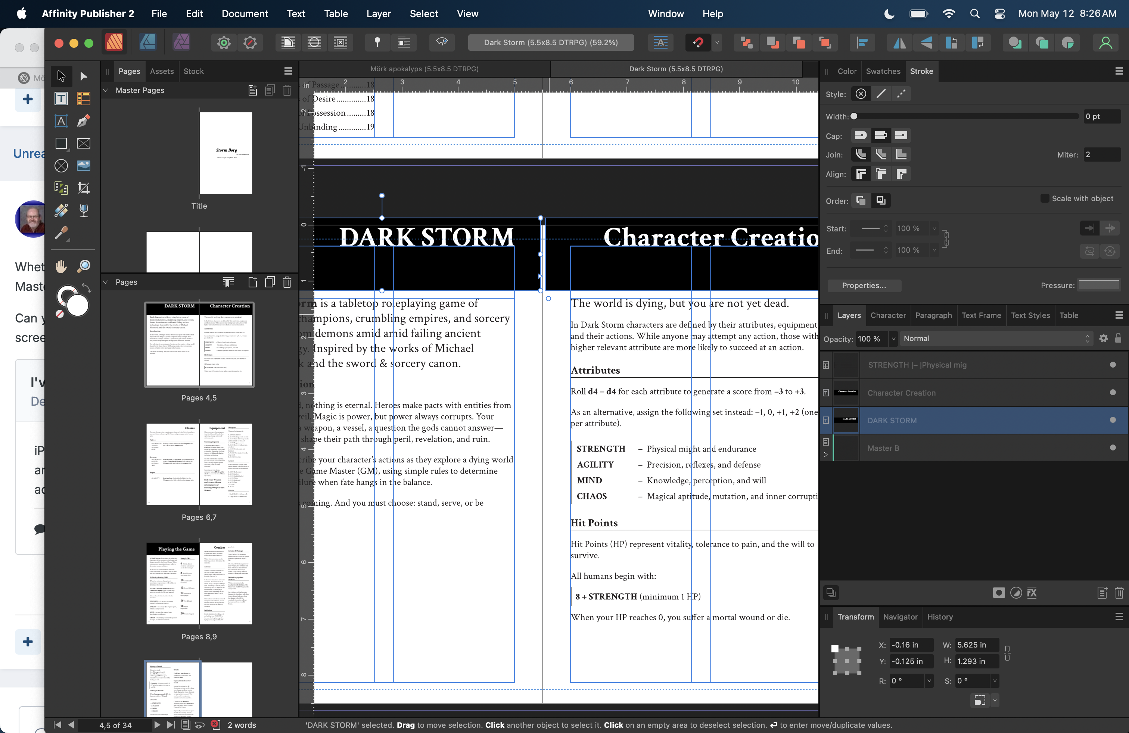The width and height of the screenshot is (1129, 733).
Task: Select the Rectangle shape tool
Action: click(61, 143)
